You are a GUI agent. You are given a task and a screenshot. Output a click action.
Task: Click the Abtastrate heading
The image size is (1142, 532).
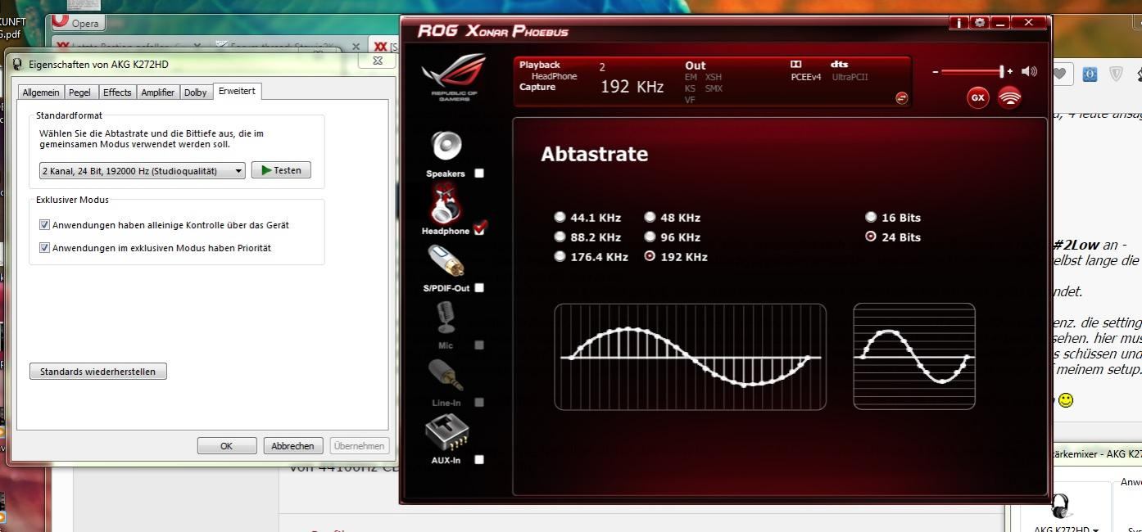coord(595,154)
